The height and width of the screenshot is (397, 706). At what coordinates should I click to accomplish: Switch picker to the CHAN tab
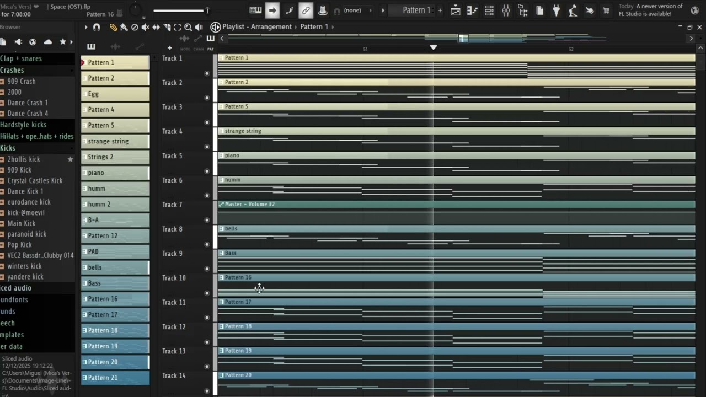coord(199,49)
